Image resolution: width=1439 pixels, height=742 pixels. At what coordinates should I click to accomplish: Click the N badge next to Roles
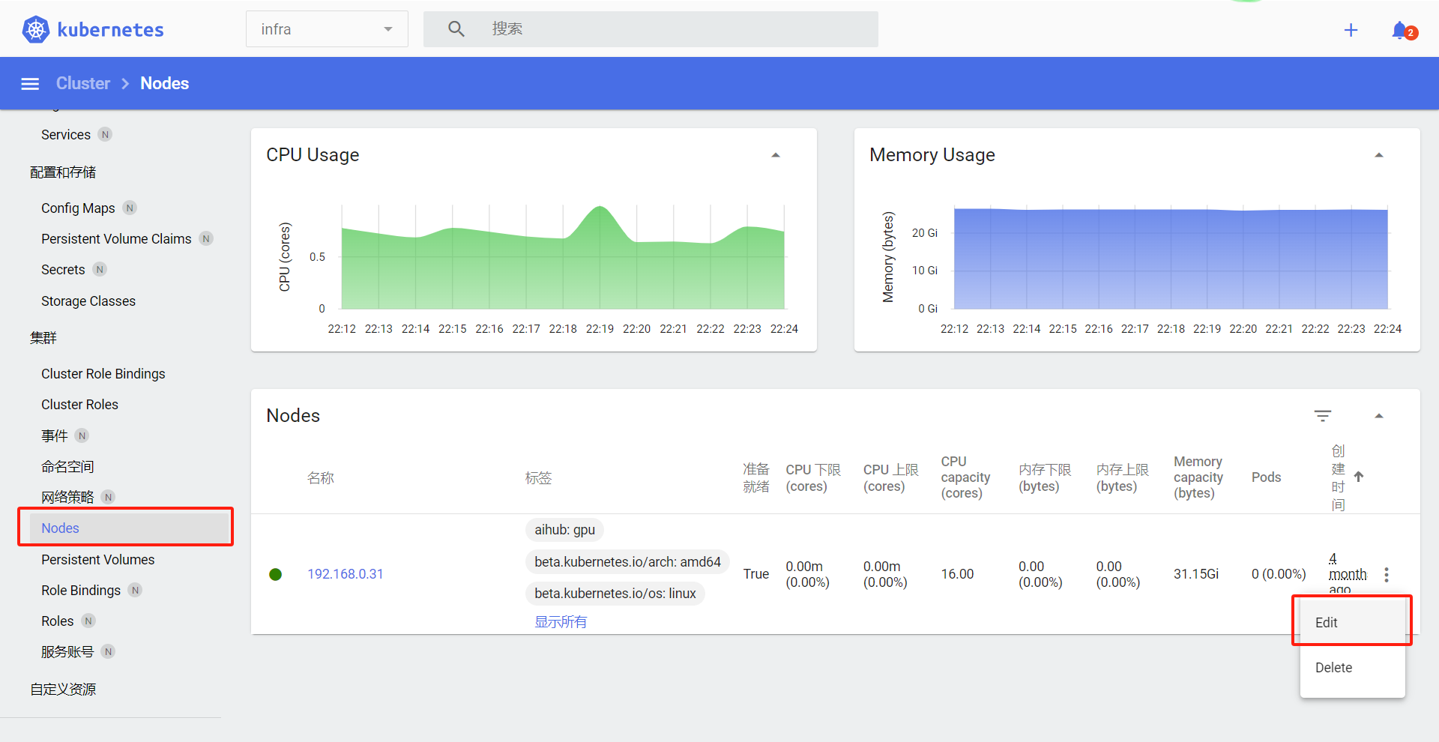coord(88,621)
